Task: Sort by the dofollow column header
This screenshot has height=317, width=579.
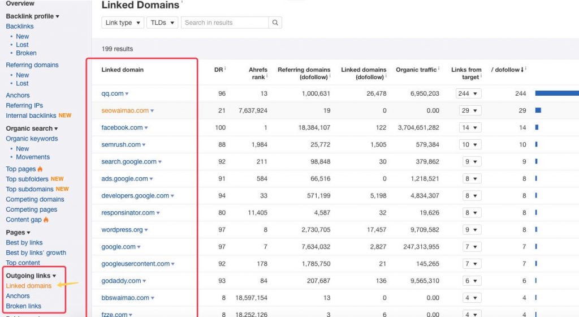Action: point(507,70)
